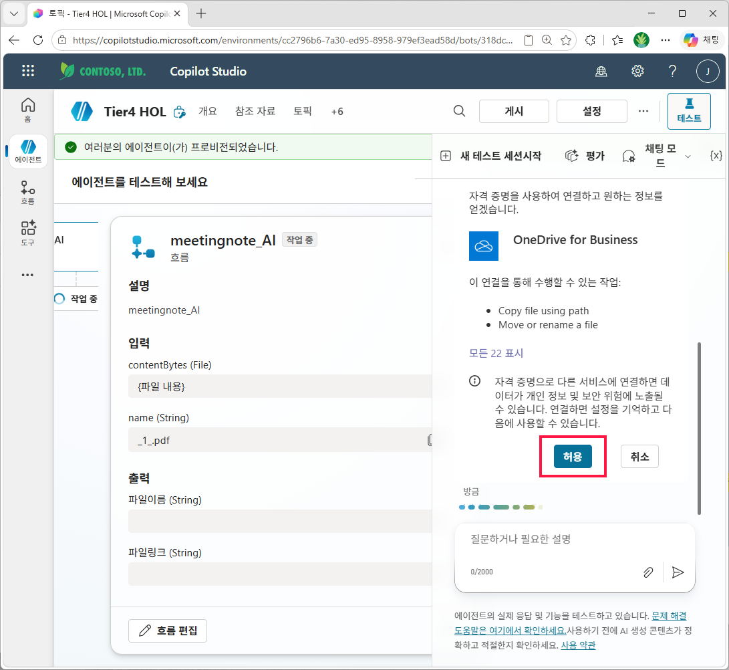Open Flows in left sidebar
729x670 pixels.
pos(28,193)
